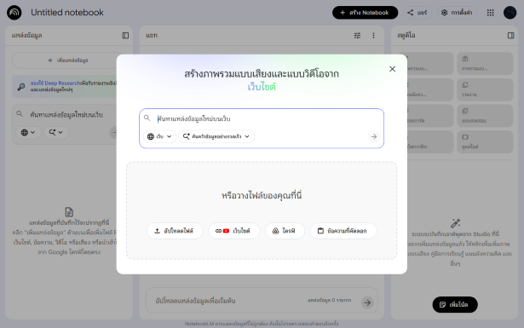Click the แหล่งข้อมูล panel header

pos(26,36)
